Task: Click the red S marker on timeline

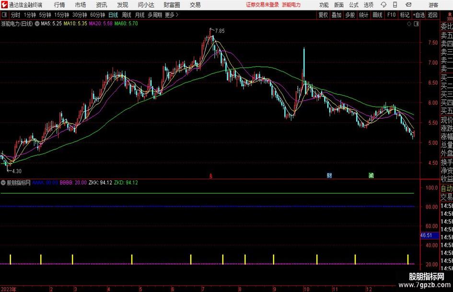Action: click(210, 176)
